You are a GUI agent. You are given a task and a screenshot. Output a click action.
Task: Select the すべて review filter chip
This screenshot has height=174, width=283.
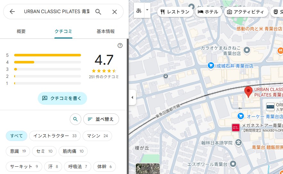coord(16,136)
